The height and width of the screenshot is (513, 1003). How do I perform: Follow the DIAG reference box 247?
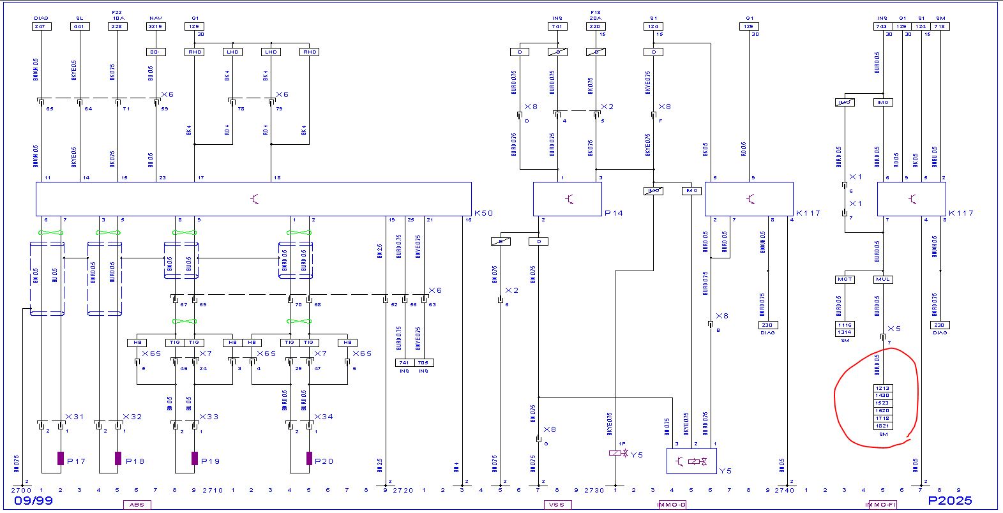(41, 27)
